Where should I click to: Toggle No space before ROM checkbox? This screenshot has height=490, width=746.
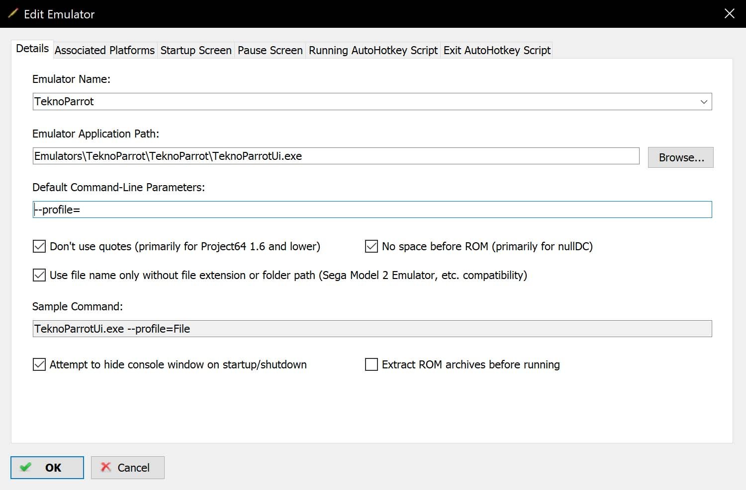coord(372,246)
